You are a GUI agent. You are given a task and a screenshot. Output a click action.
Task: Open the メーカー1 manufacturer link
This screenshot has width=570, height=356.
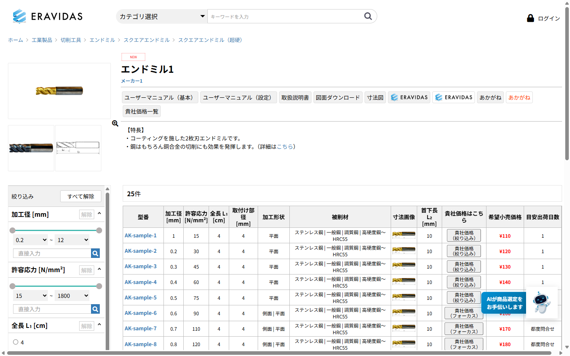click(x=132, y=81)
